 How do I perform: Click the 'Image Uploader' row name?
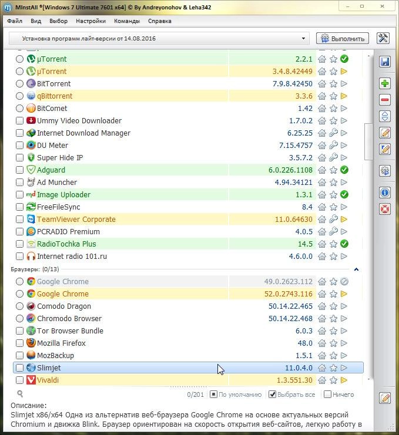(x=64, y=195)
